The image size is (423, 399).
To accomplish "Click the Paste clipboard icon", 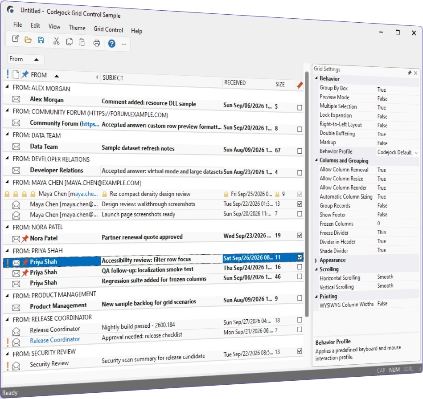I will [82, 42].
